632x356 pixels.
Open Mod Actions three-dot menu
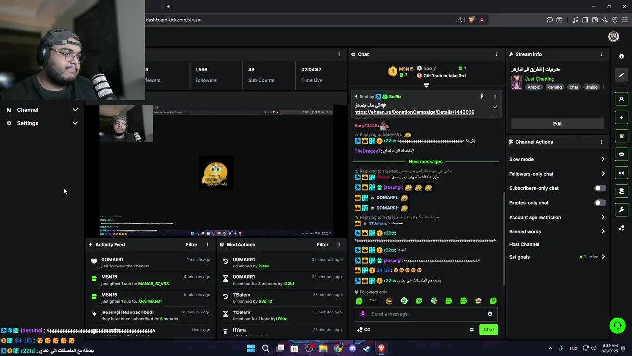click(x=339, y=245)
